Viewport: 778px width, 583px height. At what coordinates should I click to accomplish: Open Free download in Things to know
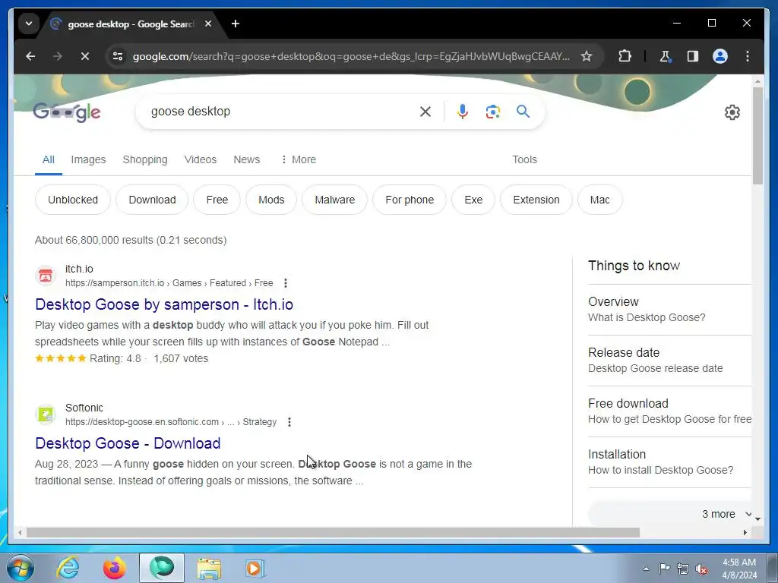669,411
